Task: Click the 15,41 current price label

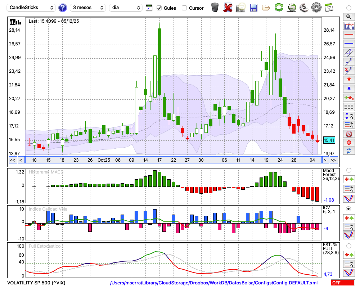Action: point(329,140)
